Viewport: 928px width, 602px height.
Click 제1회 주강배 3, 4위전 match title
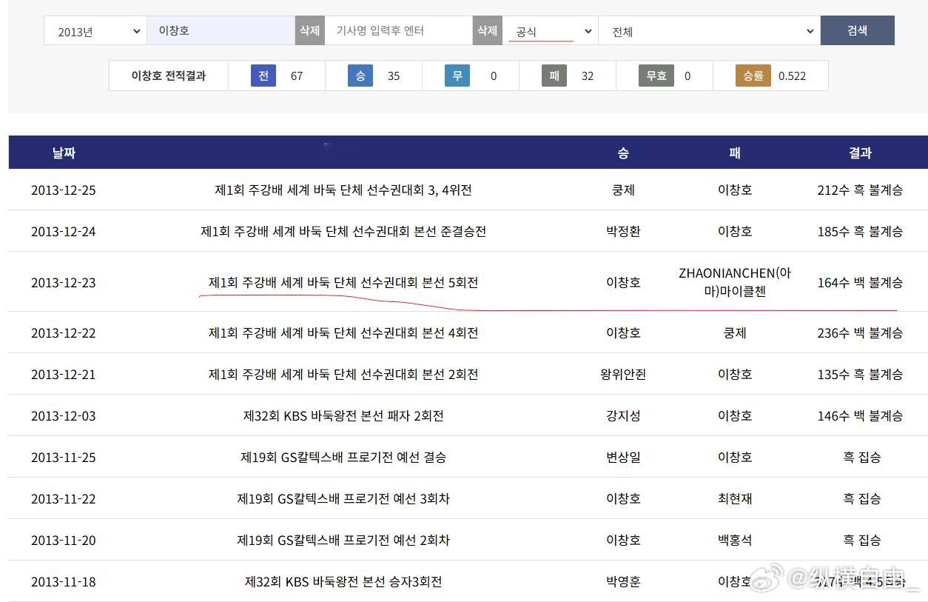343,190
